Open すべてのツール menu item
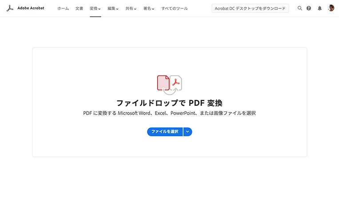The image size is (339, 205). [175, 8]
